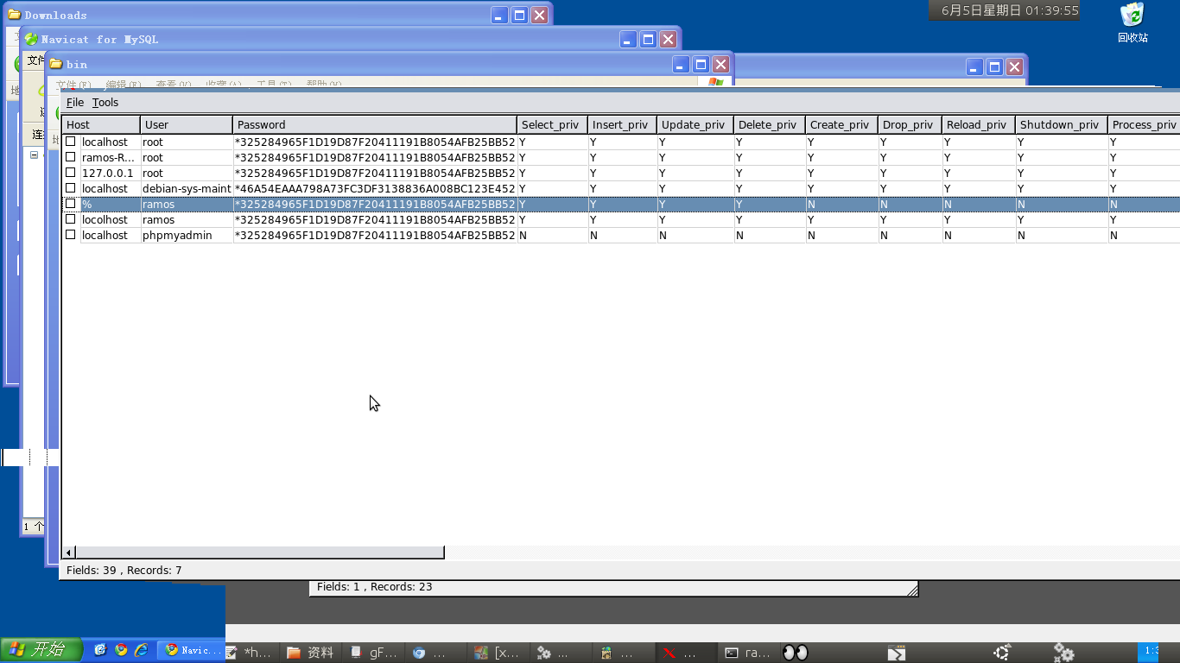The image size is (1180, 663).
Task: Tick the checkbox for 127.0.0.1 root row
Action: (x=71, y=173)
